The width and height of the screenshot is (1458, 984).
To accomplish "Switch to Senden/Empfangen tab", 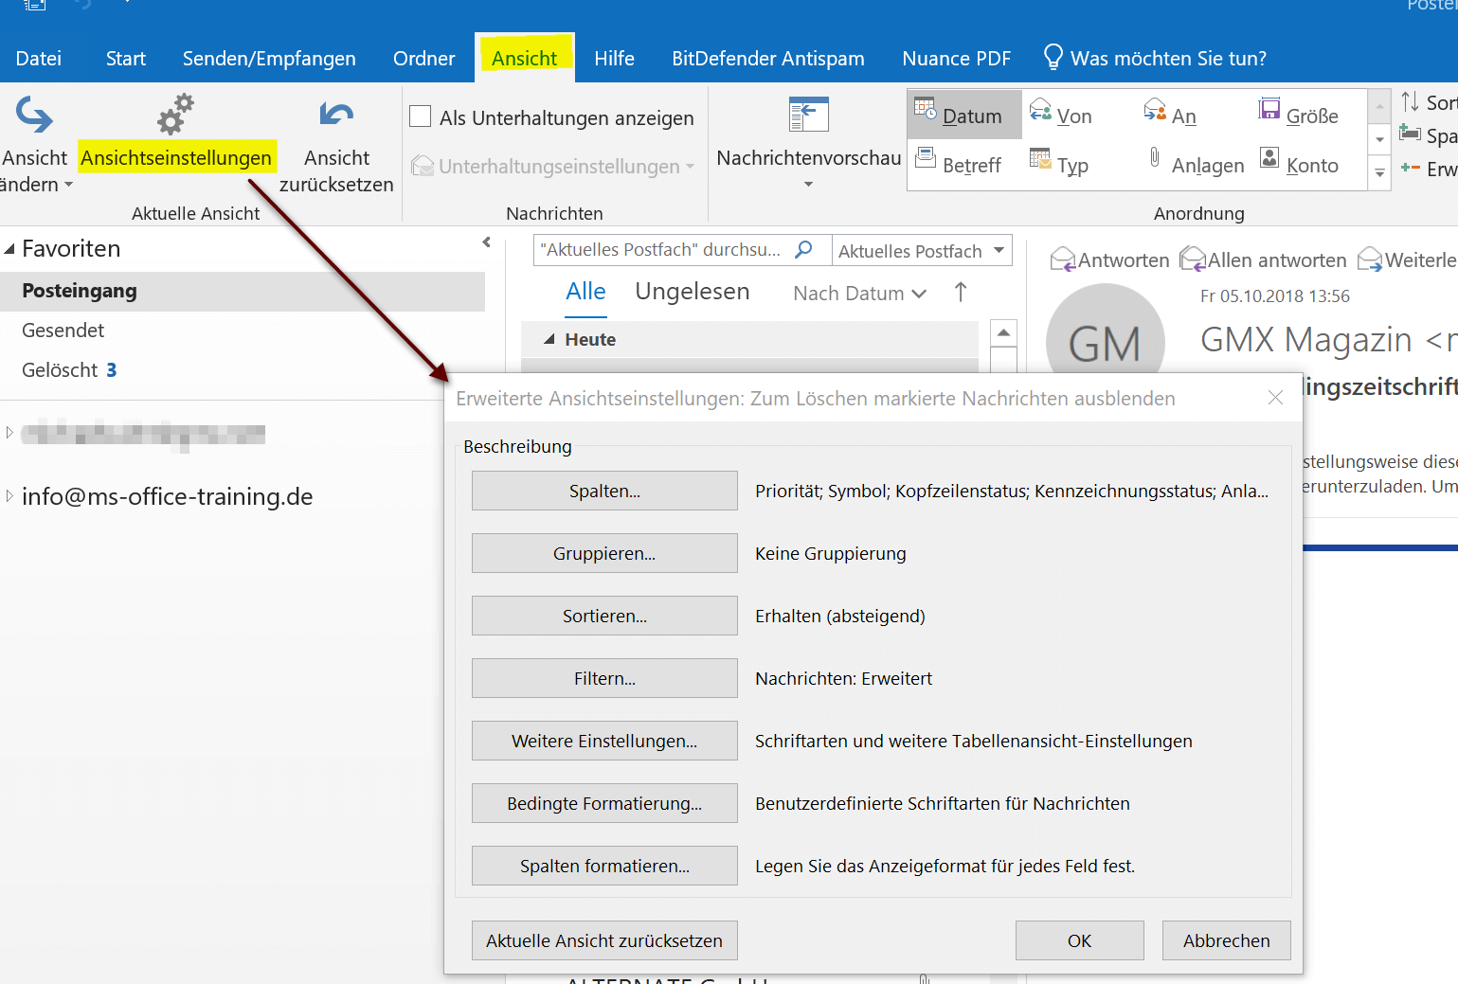I will (x=269, y=58).
